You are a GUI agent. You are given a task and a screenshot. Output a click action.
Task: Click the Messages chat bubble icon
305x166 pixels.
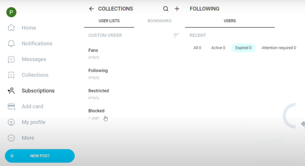point(11,59)
